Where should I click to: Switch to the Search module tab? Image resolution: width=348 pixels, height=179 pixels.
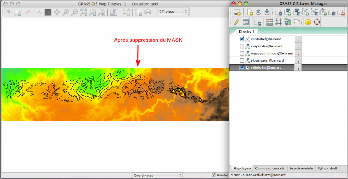(301, 168)
